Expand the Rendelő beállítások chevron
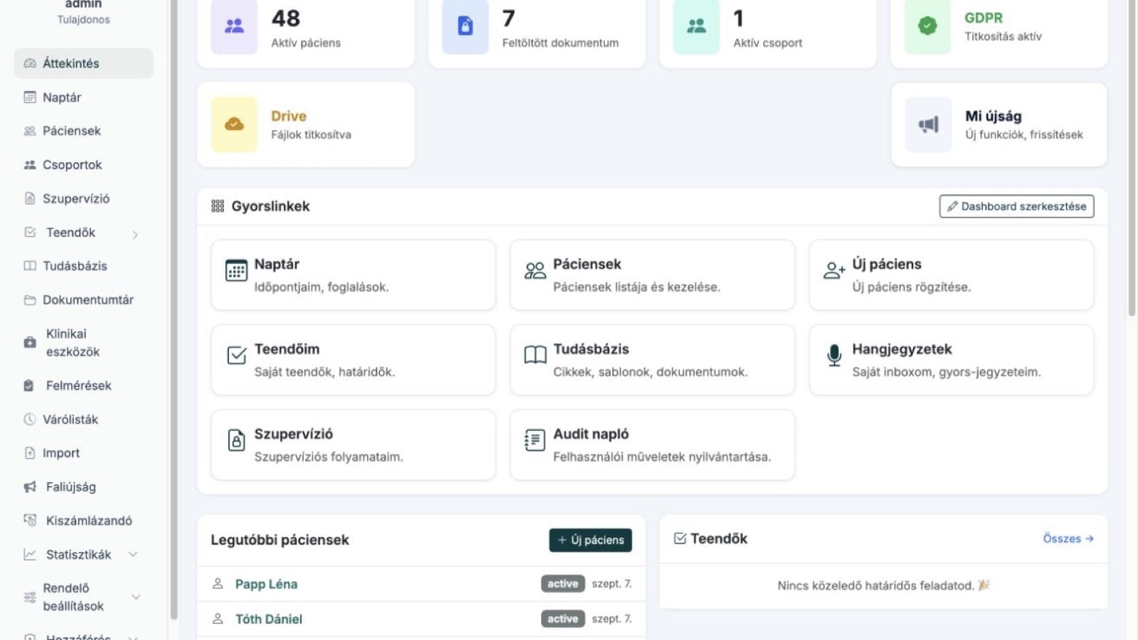The height and width of the screenshot is (640, 1138). (136, 597)
